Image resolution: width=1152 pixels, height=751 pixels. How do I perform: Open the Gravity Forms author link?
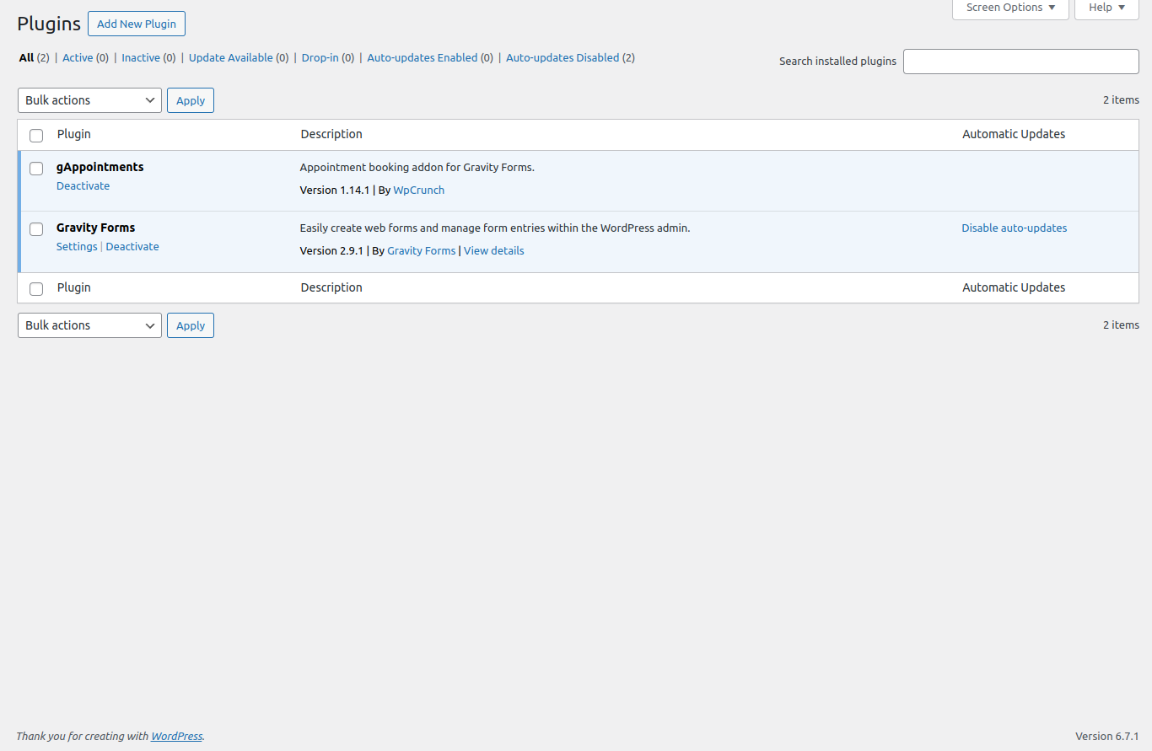(x=421, y=251)
